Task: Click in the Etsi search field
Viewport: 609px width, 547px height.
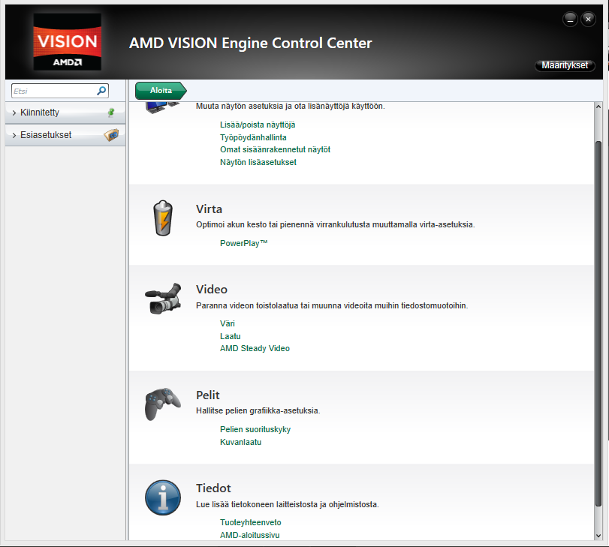Action: coord(53,91)
